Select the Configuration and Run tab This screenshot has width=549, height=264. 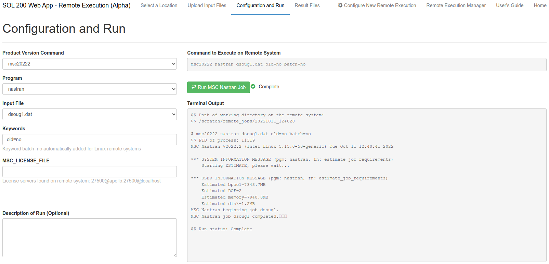pyautogui.click(x=260, y=5)
